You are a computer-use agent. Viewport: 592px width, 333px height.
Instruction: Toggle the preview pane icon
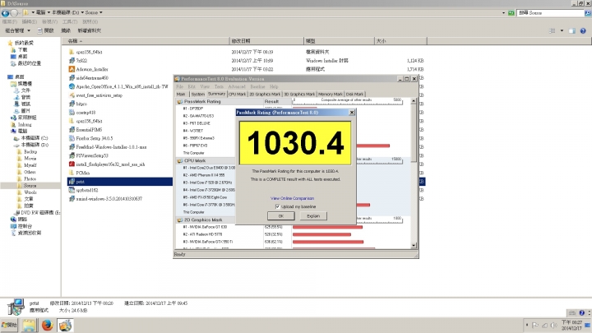(572, 31)
